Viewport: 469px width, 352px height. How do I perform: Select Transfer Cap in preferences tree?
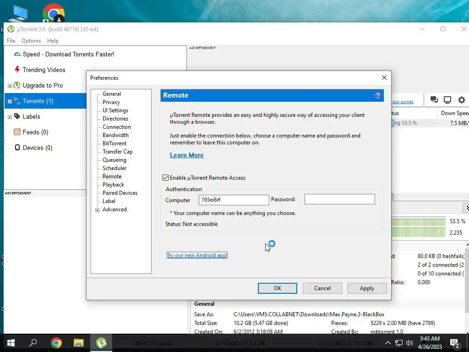coord(118,152)
